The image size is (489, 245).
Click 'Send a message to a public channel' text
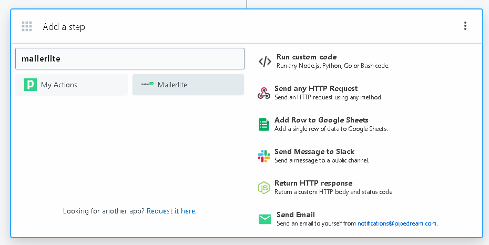(x=321, y=160)
